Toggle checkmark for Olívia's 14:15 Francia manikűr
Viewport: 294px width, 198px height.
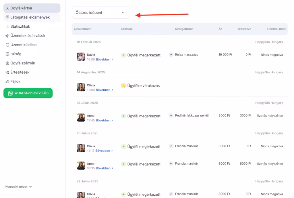pos(171,146)
